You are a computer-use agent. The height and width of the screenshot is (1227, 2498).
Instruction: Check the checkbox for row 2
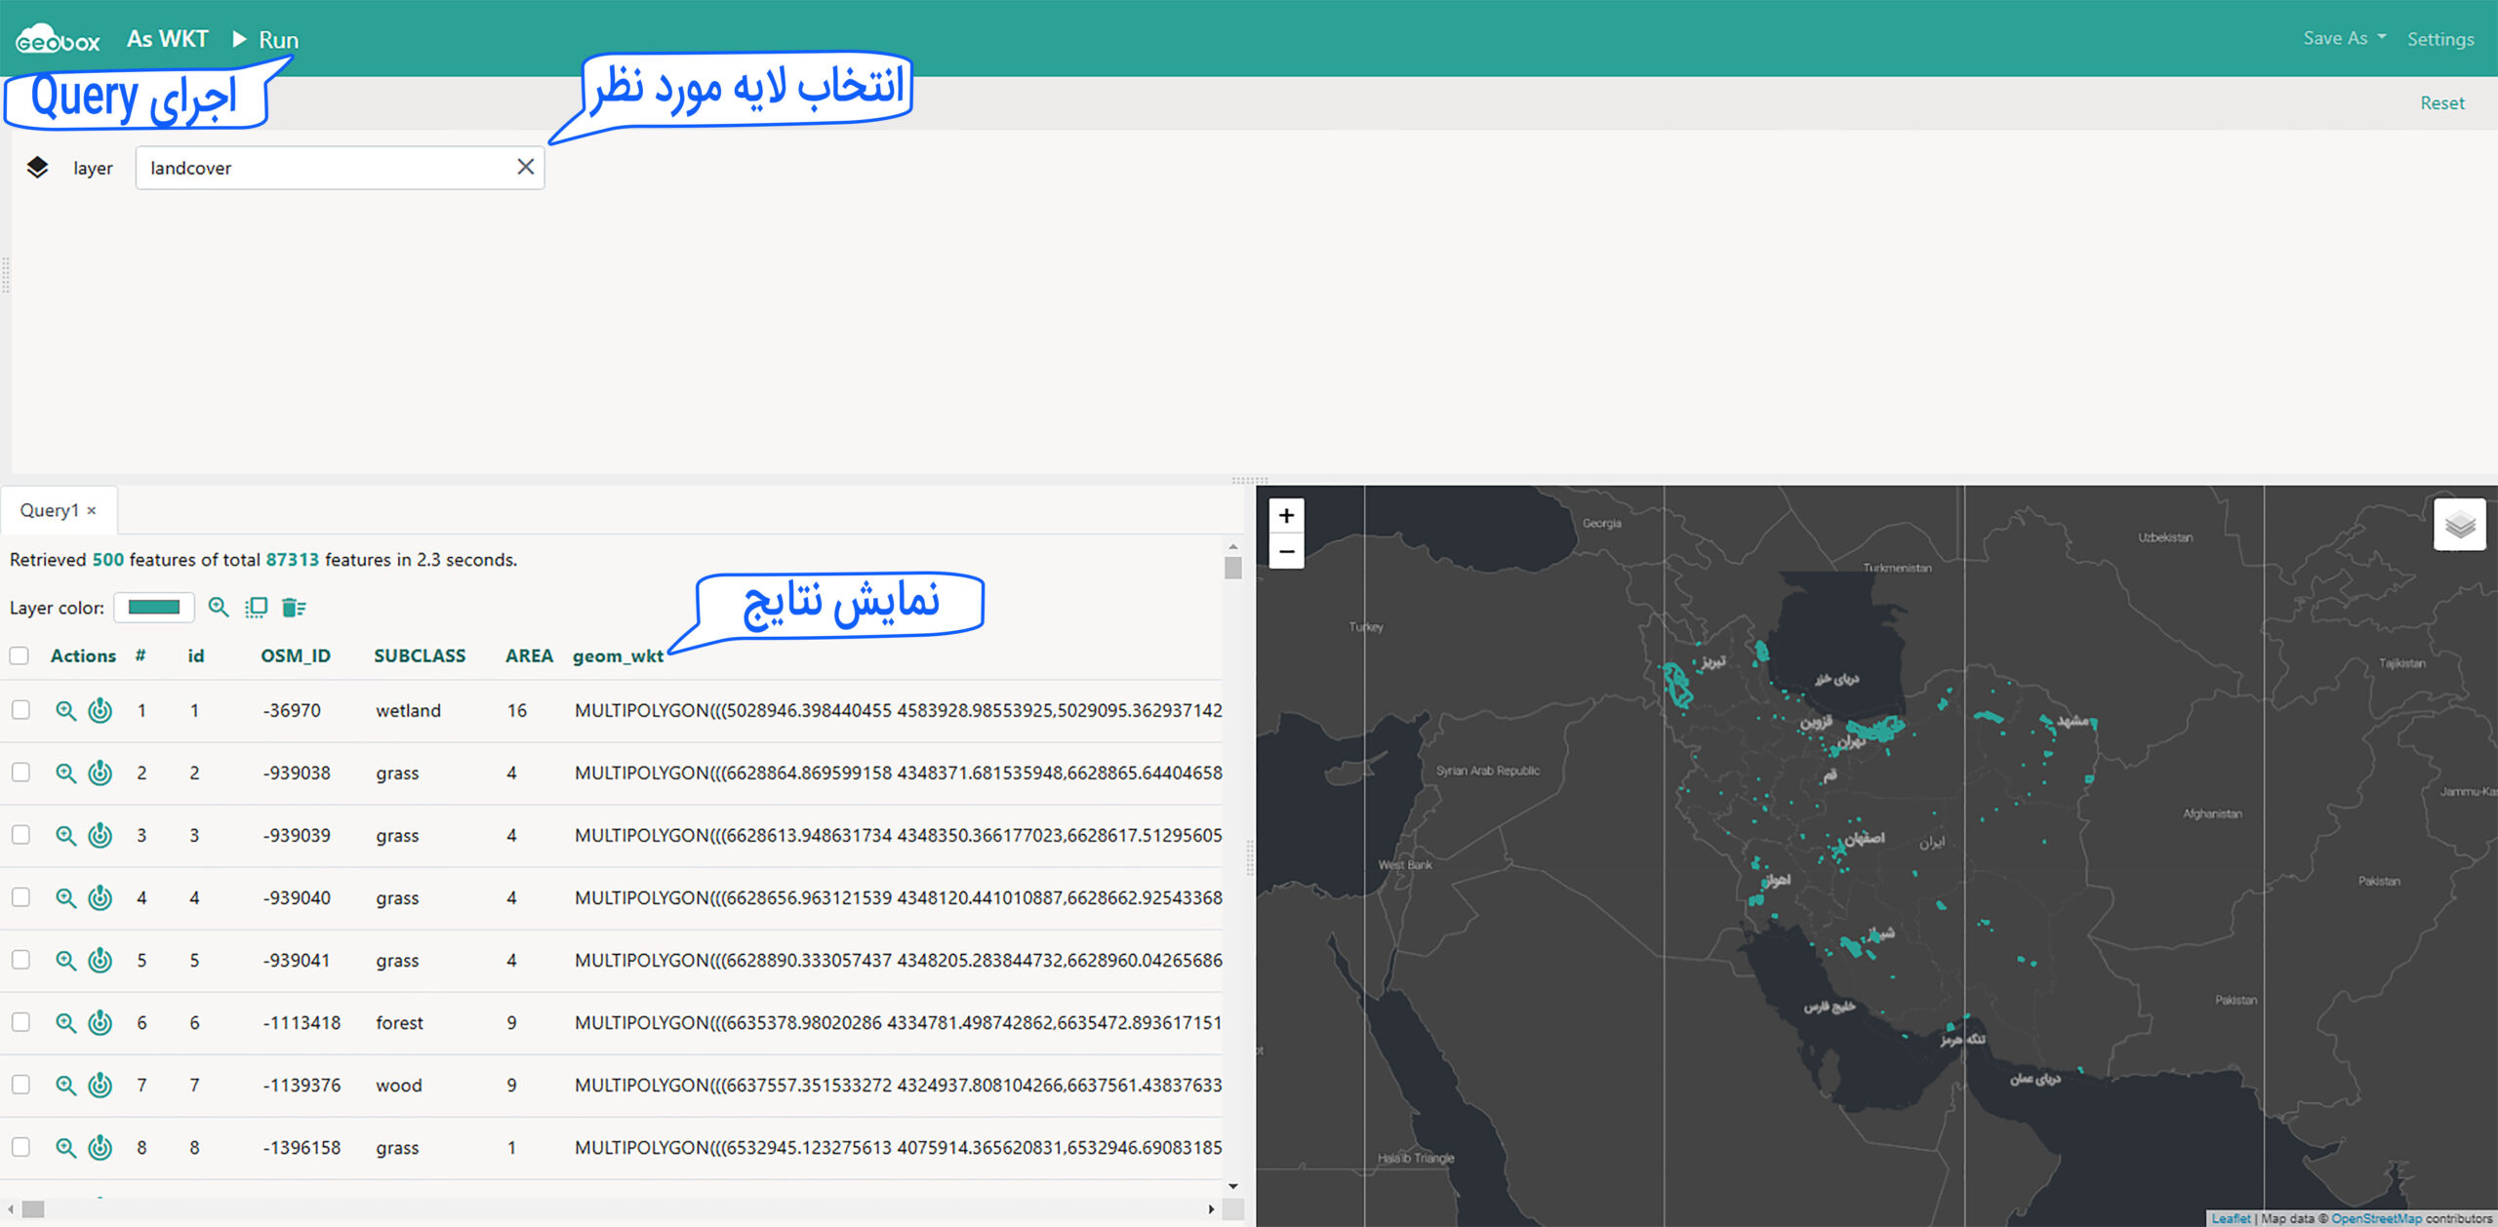[x=20, y=772]
